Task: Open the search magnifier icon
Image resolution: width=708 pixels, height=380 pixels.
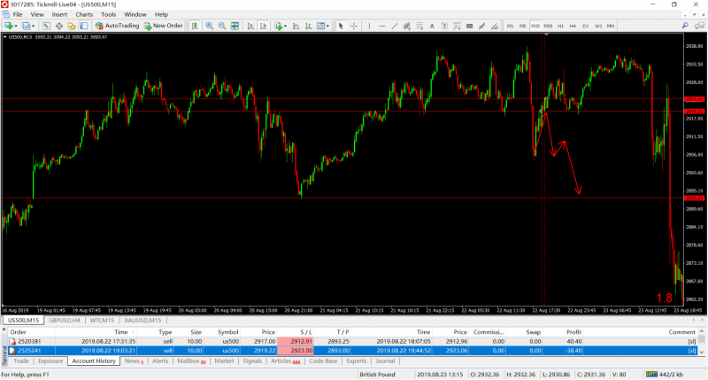Action: coord(685,26)
